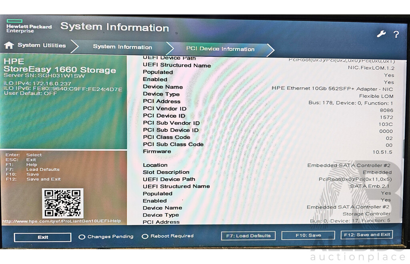This screenshot has height=264, width=410.
Task: Open the question mark help icon
Action: point(396,34)
